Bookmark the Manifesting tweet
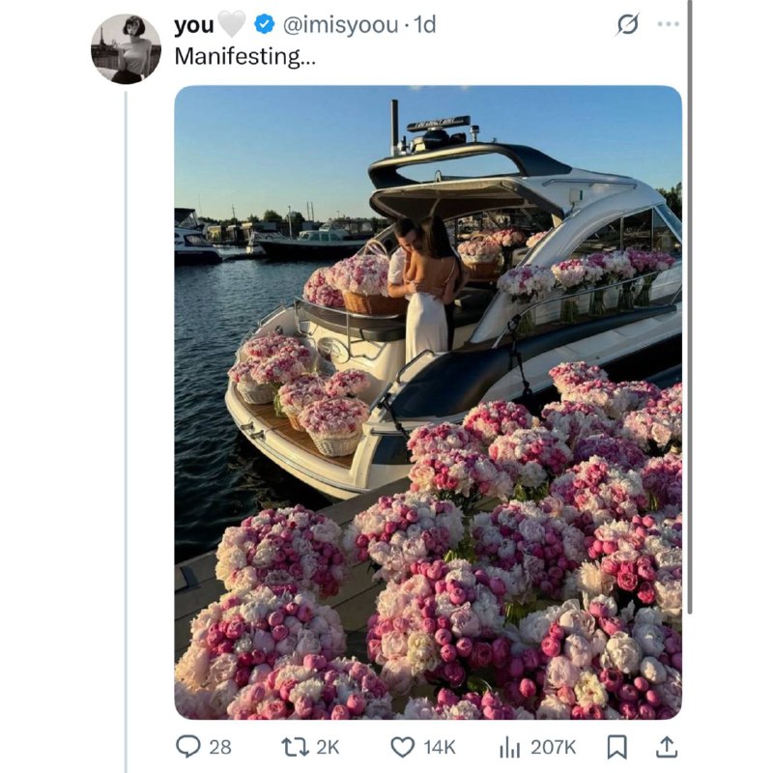This screenshot has height=773, width=773. click(618, 747)
